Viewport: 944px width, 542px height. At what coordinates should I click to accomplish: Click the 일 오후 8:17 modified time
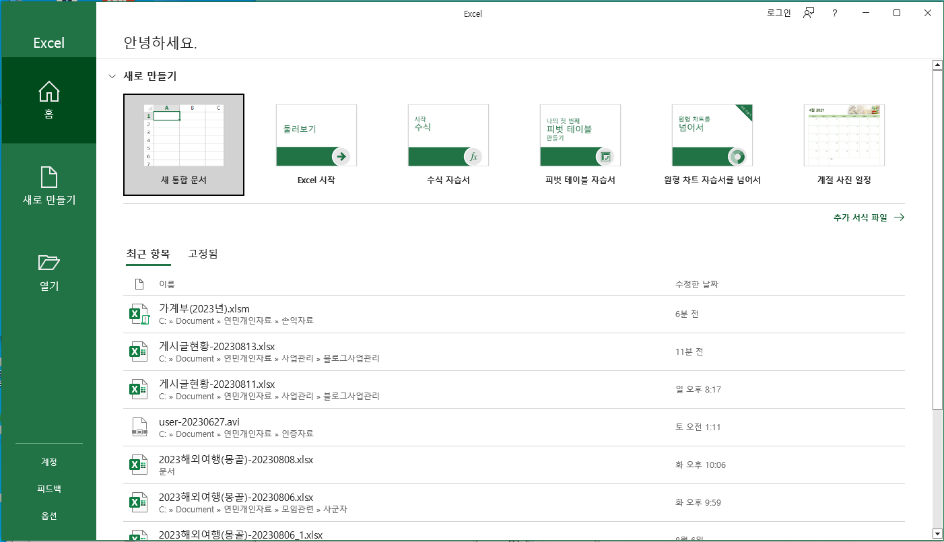(698, 390)
